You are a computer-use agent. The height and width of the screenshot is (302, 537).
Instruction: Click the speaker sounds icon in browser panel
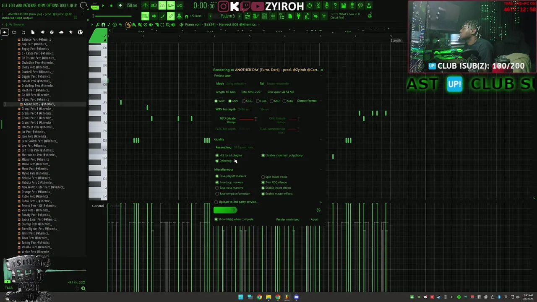[x=42, y=32]
